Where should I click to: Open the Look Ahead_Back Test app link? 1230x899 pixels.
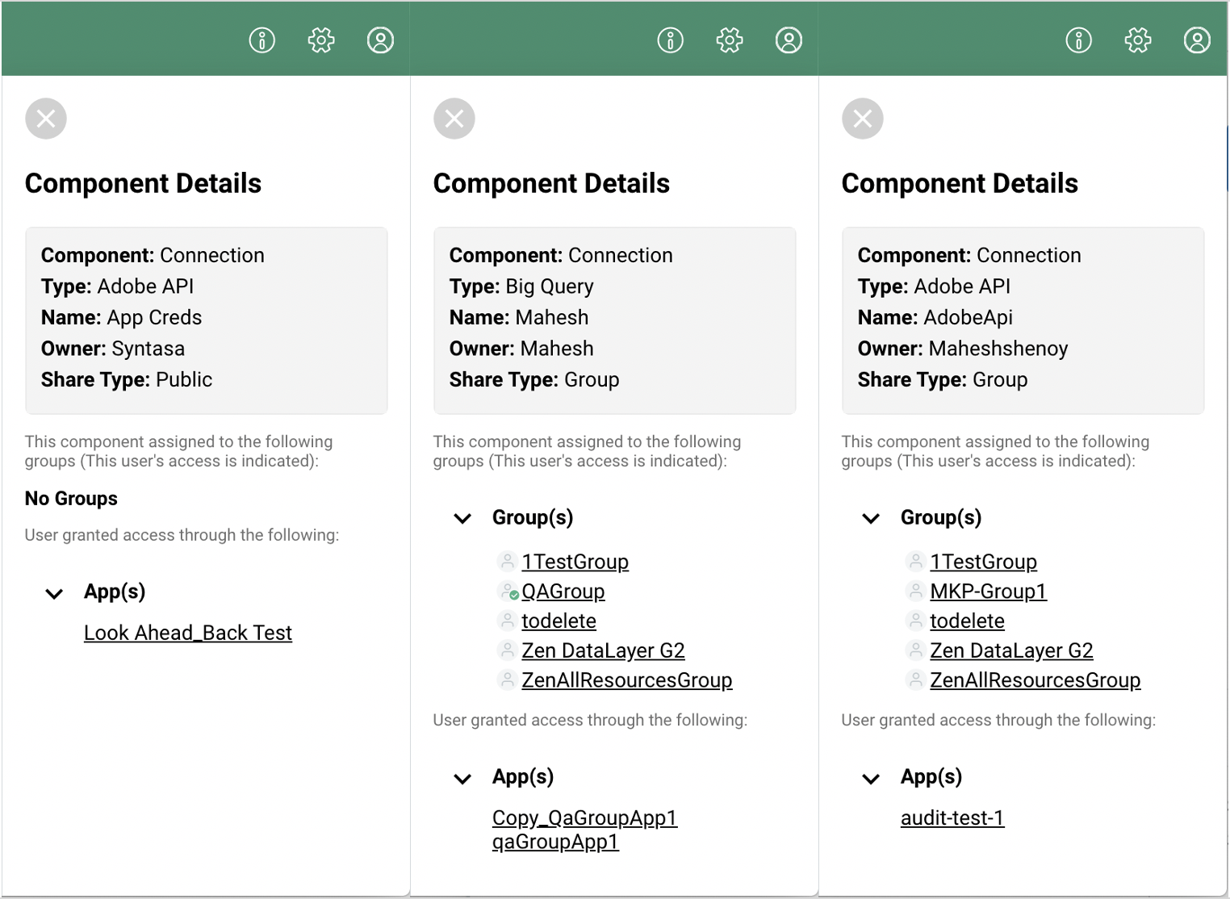tap(187, 633)
